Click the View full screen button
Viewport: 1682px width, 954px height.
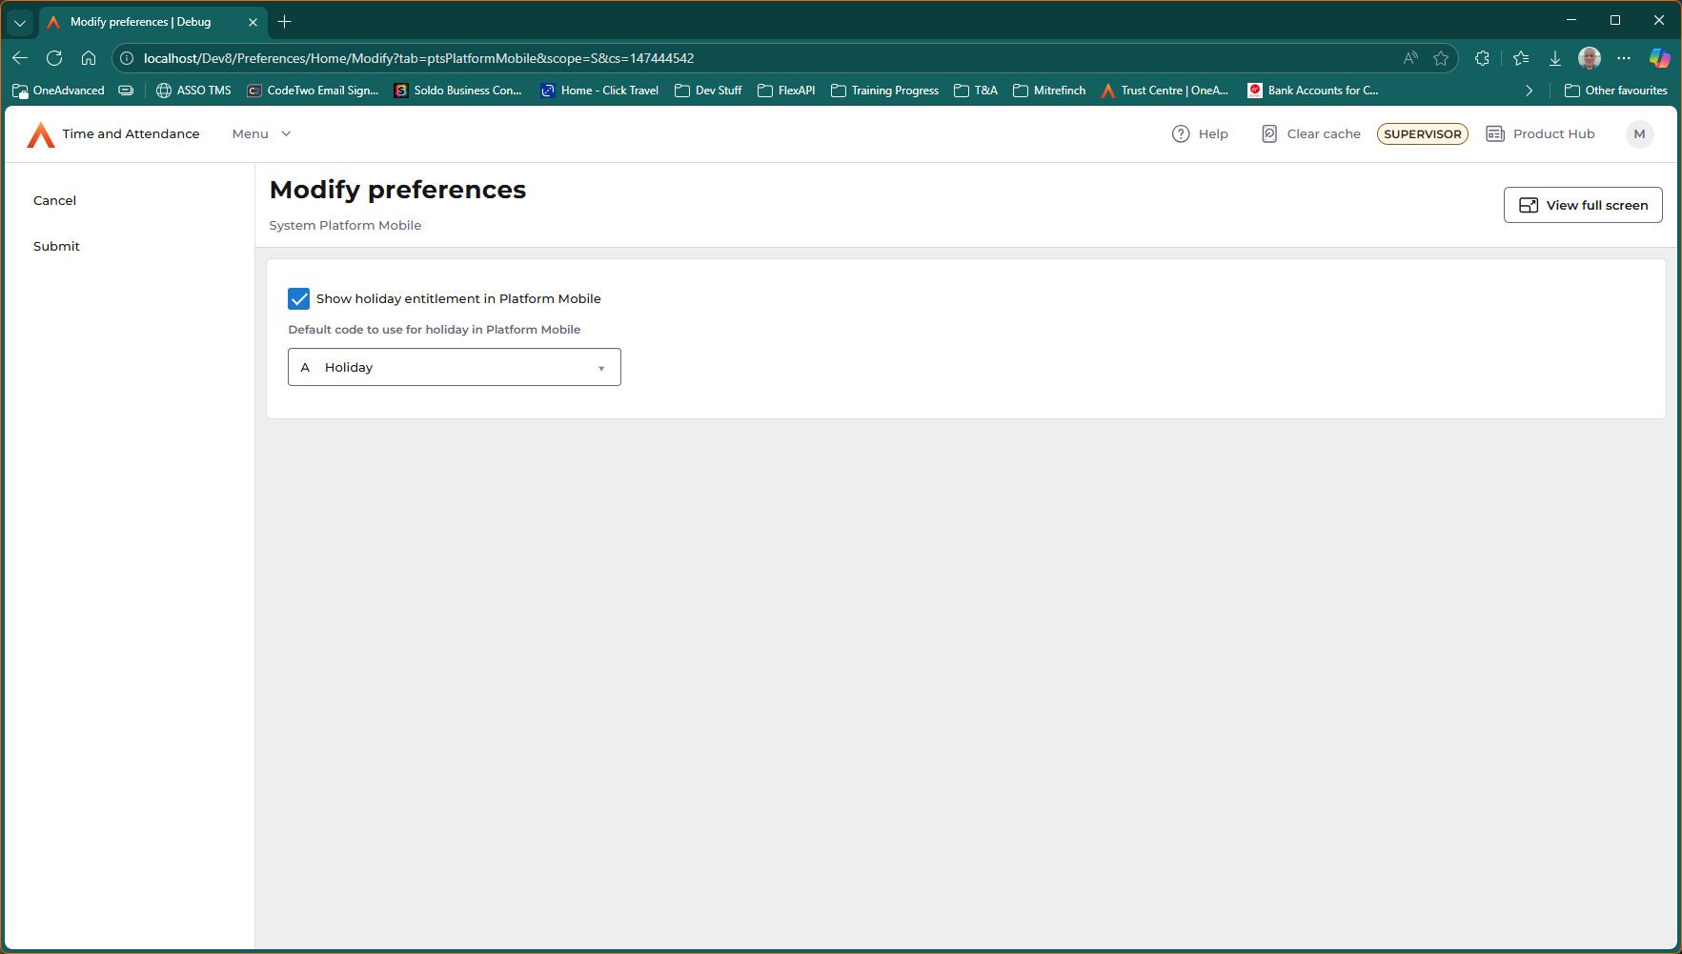(1583, 205)
